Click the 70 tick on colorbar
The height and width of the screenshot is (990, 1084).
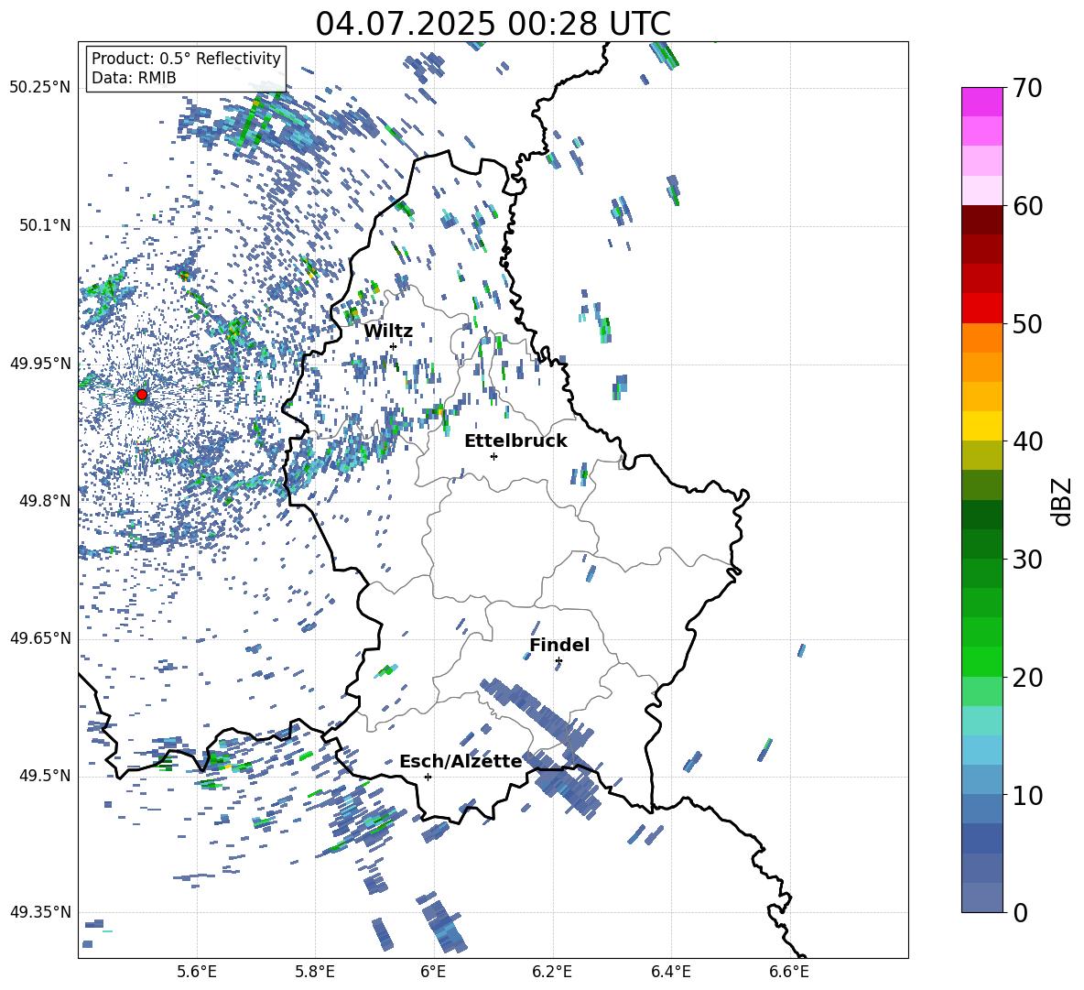pyautogui.click(x=1026, y=88)
